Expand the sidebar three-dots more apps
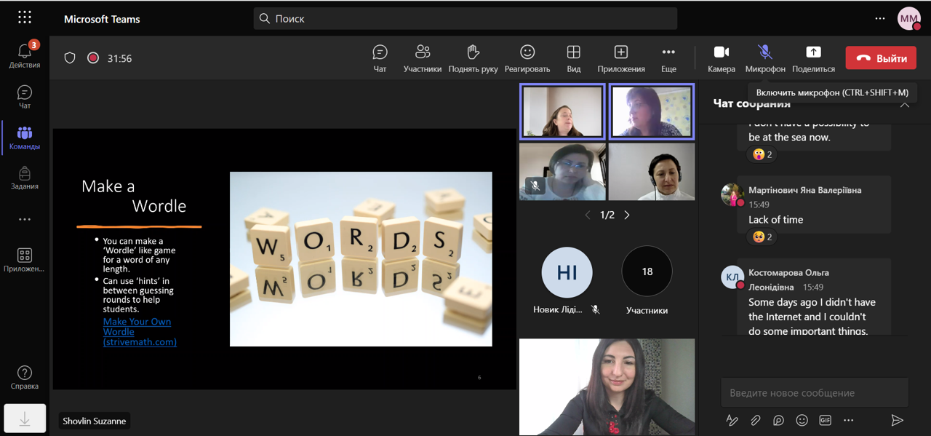 pos(25,219)
